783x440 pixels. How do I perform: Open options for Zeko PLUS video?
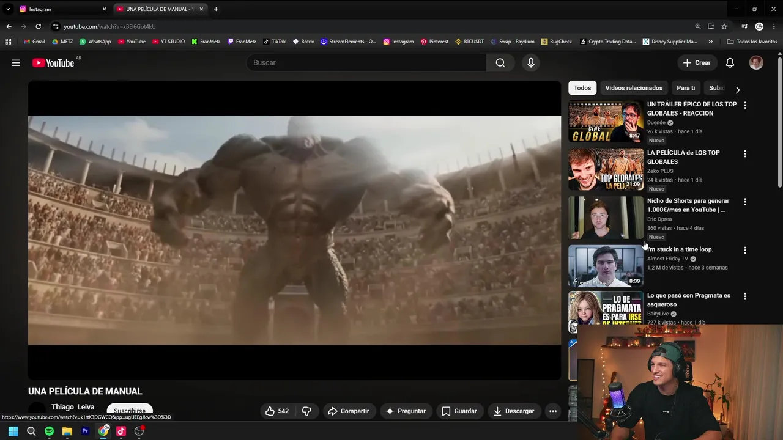click(x=744, y=153)
